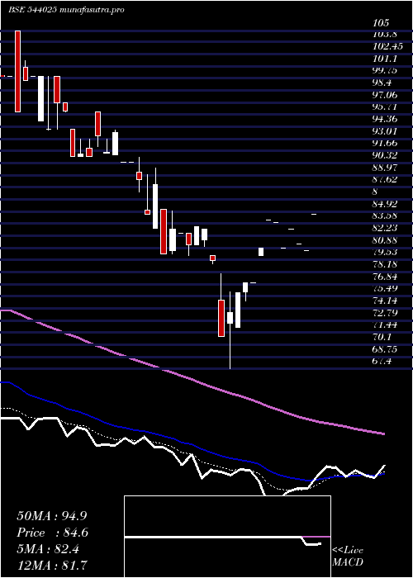Click the 80.88 price level label

click(385, 240)
